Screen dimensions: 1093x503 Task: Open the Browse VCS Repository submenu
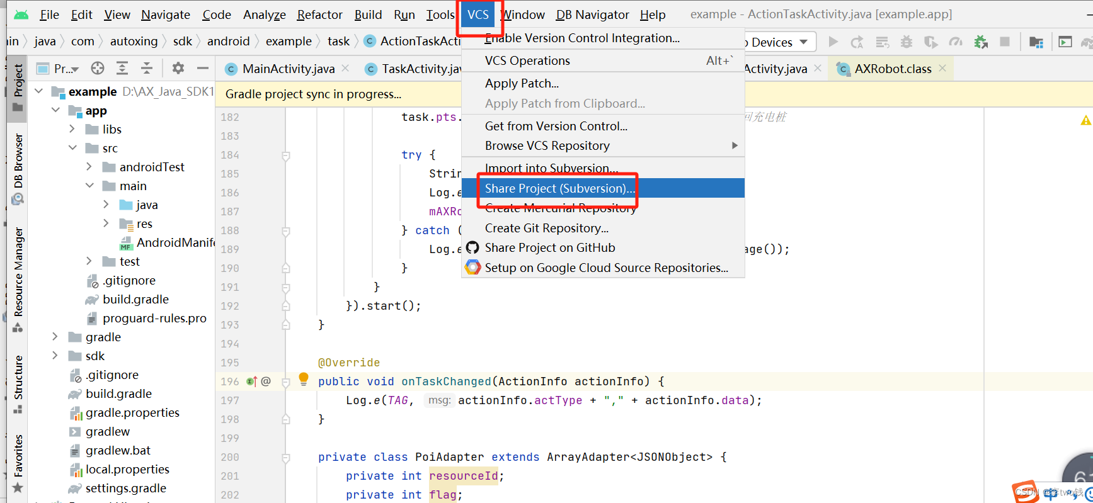click(x=603, y=145)
